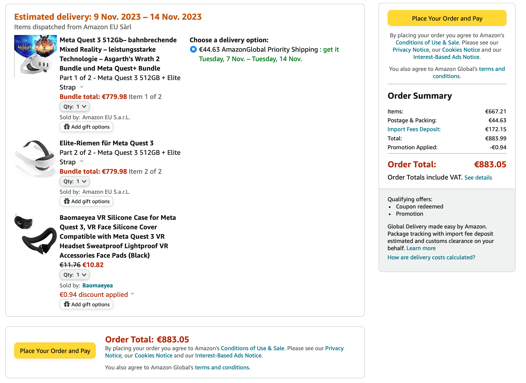Click Place Your Order and Pay at bottom
This screenshot has height=383, width=526.
pos(55,351)
